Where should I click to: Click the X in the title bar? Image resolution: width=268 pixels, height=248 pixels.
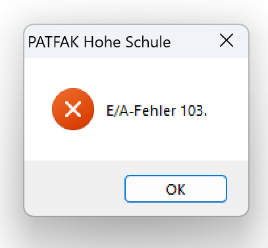click(227, 40)
